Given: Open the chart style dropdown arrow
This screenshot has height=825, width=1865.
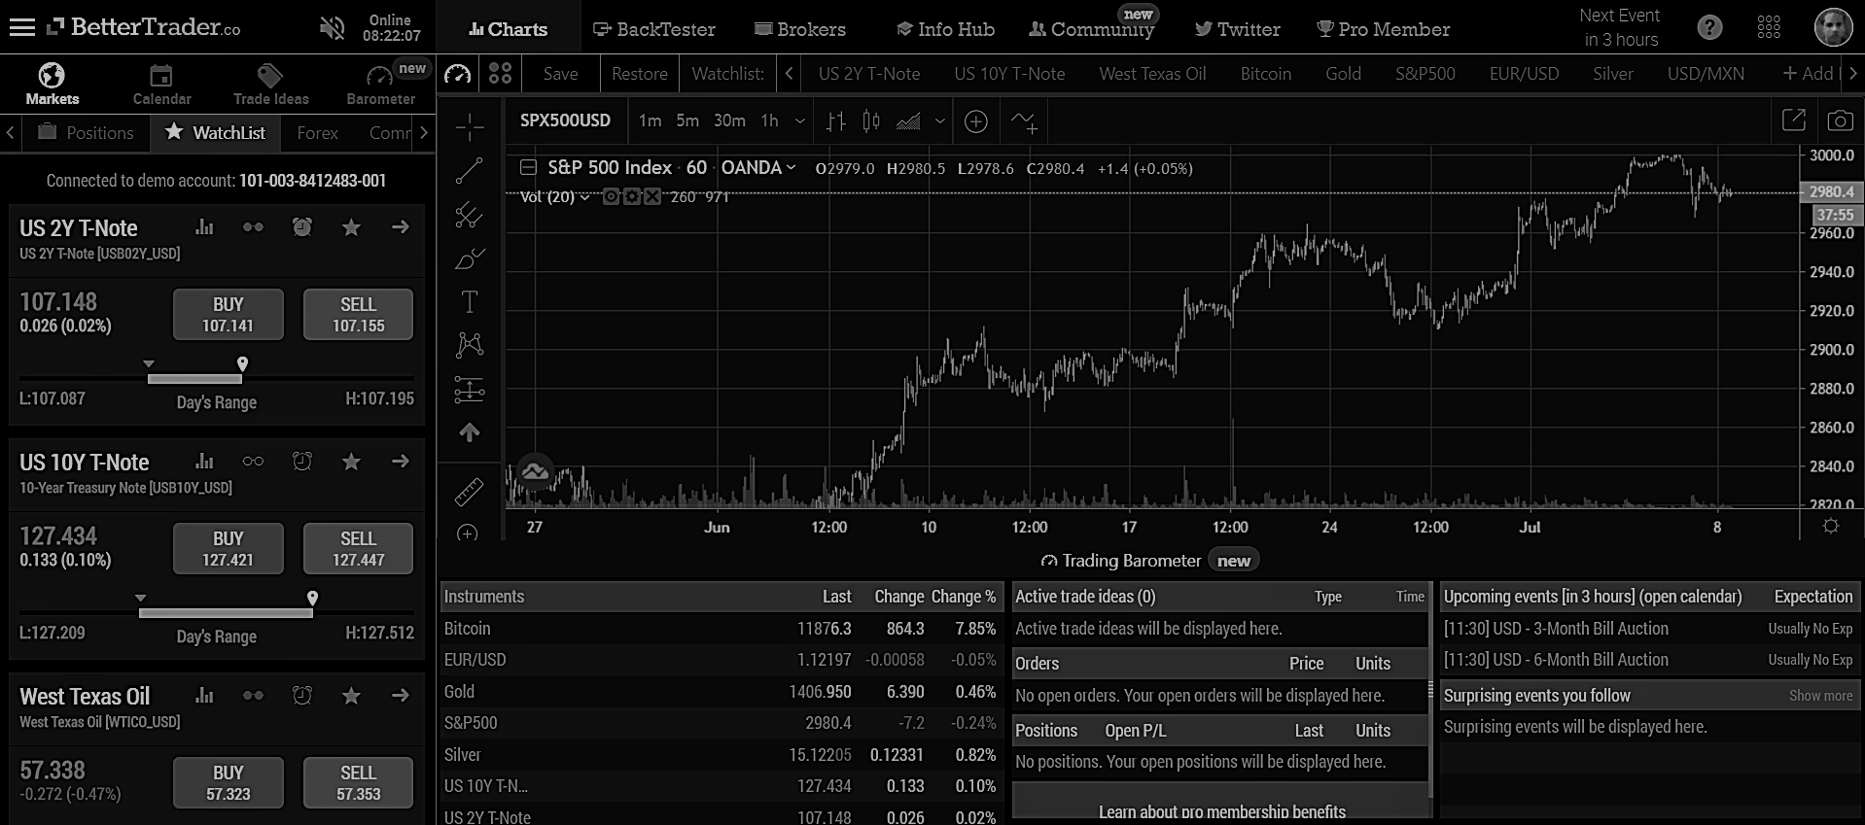Looking at the screenshot, I should coord(939,121).
